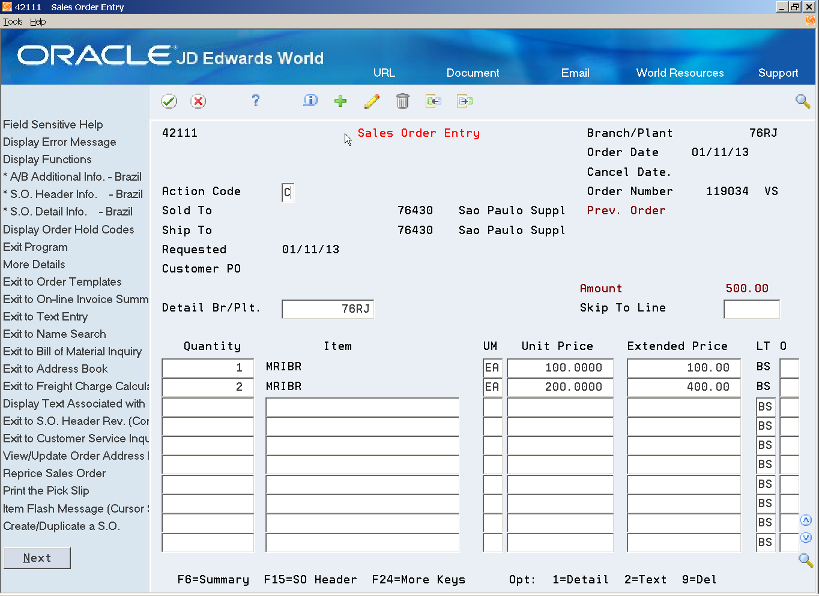Click F15=SO Header function key text
Image resolution: width=819 pixels, height=596 pixels.
click(310, 579)
